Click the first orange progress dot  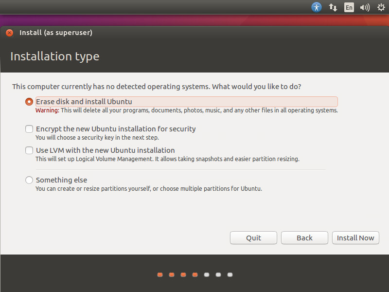point(160,274)
